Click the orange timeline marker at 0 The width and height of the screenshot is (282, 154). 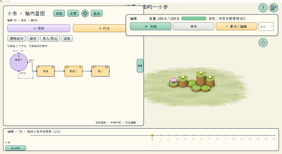pos(152,136)
